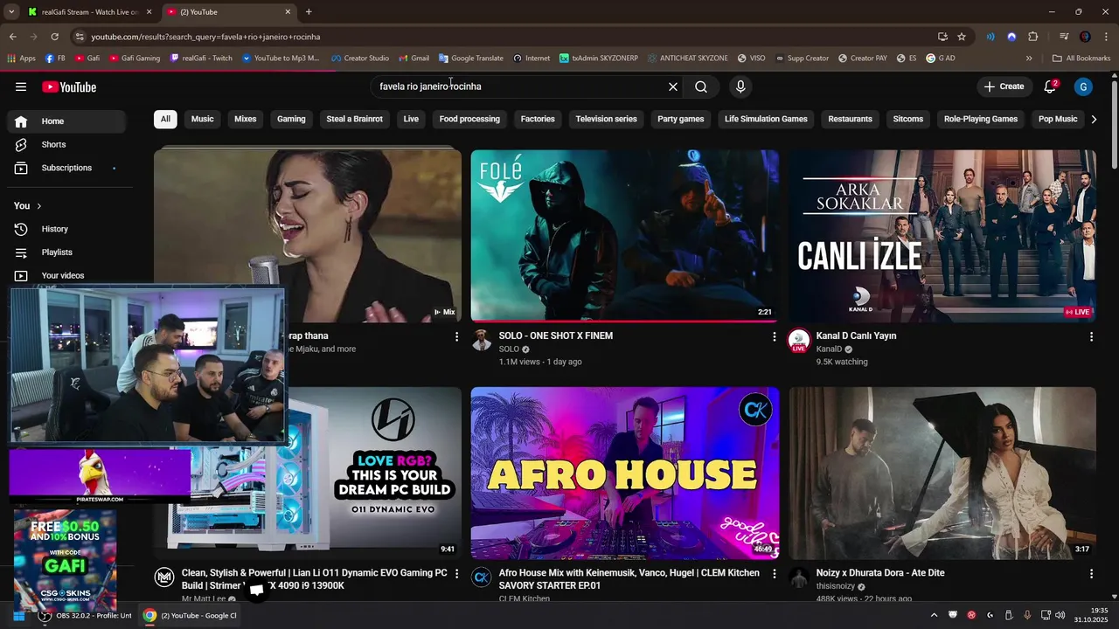Click the Create button
This screenshot has height=629, width=1119.
pos(1004,86)
